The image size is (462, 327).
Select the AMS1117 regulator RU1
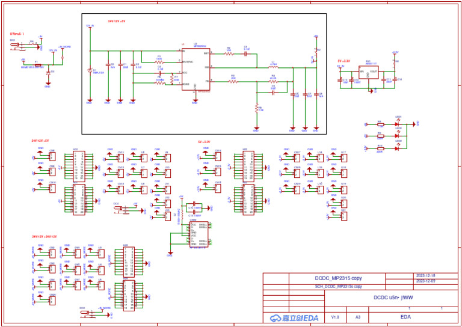[x=368, y=75]
